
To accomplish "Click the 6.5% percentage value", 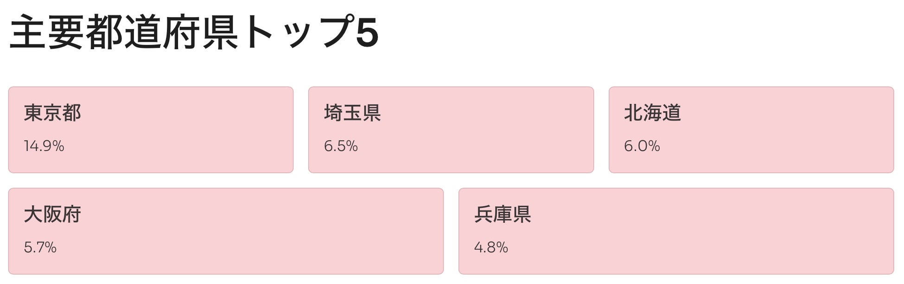I will point(341,146).
